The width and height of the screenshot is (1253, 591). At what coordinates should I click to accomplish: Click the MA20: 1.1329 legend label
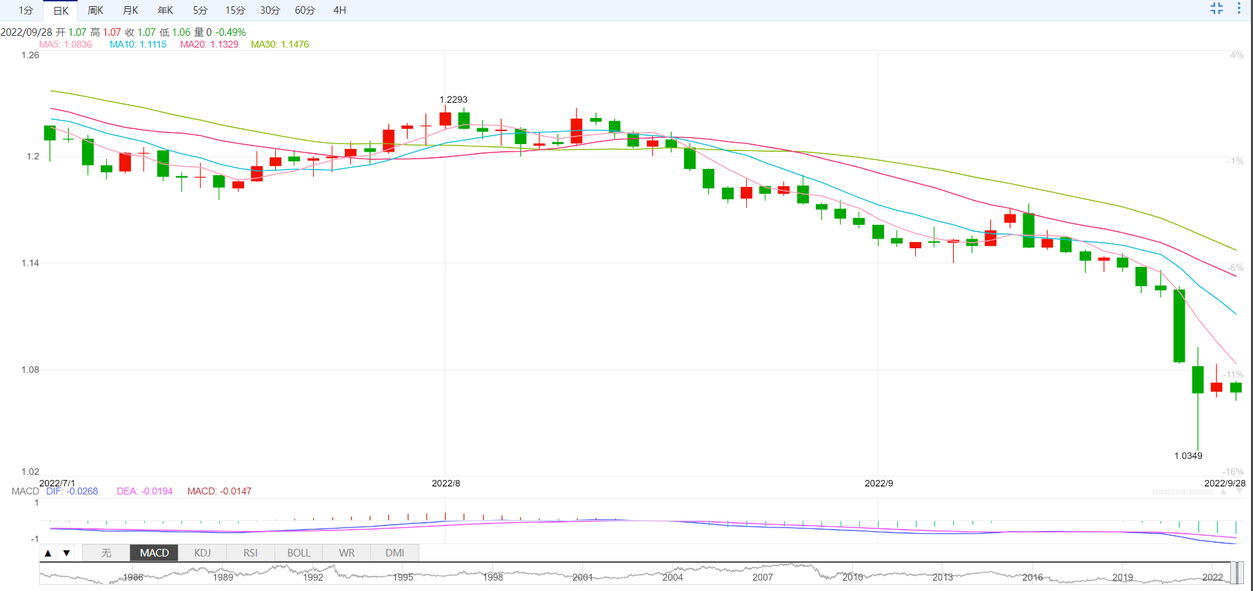coord(210,44)
